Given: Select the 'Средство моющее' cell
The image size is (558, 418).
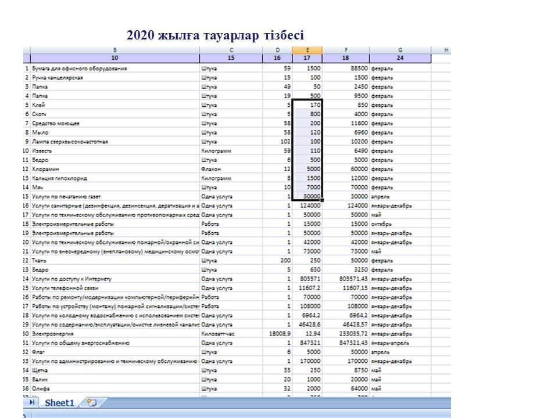Looking at the screenshot, I should click(115, 123).
